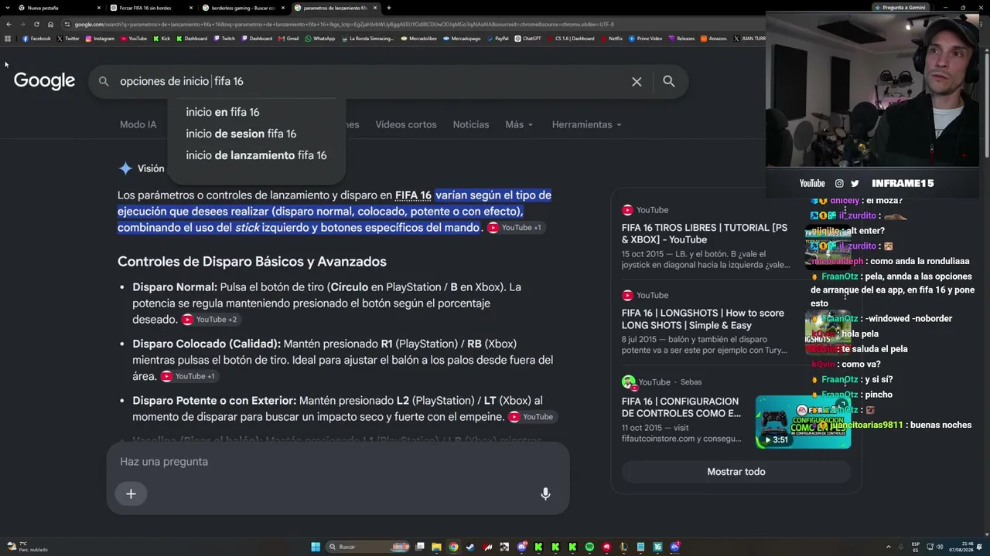Click the Mostrar todo button
This screenshot has height=556, width=990.
[x=736, y=472]
